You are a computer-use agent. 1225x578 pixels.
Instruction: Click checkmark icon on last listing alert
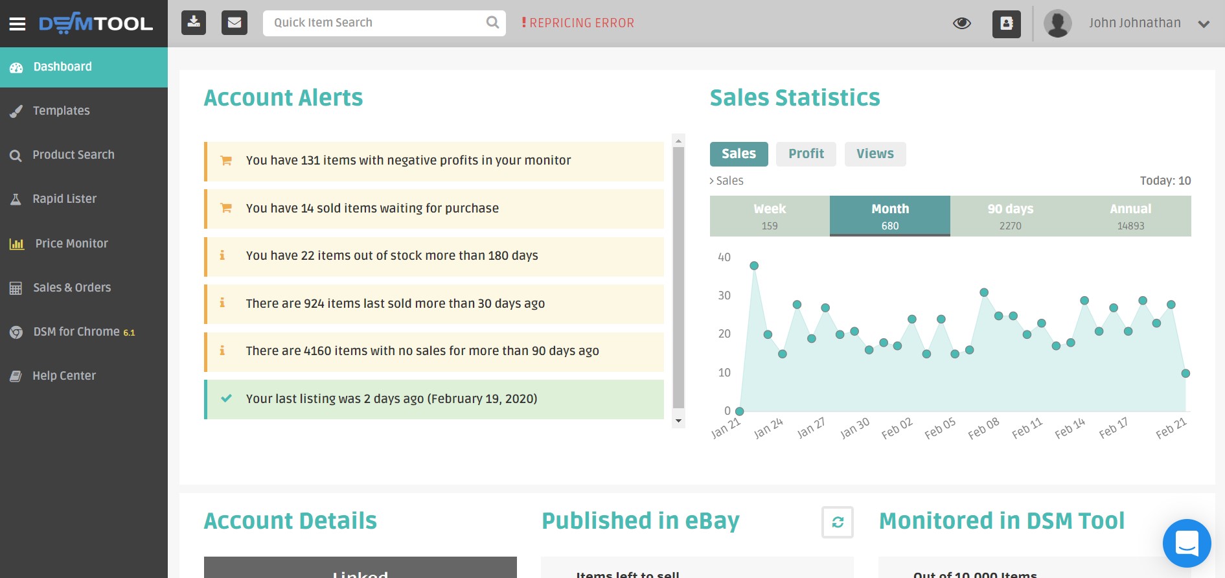pos(226,399)
